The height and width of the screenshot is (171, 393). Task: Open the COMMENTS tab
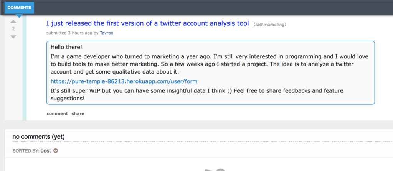(x=19, y=8)
